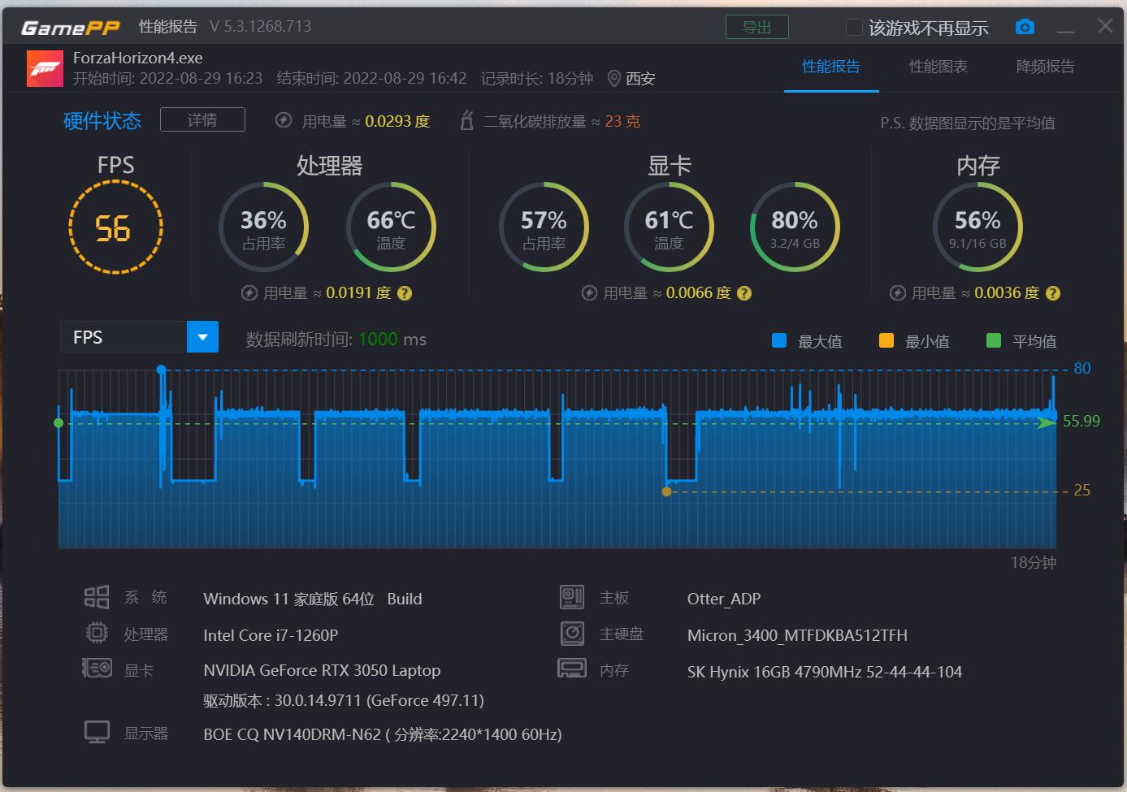Click the memory power bolt icon
This screenshot has width=1127, height=792.
click(x=898, y=293)
